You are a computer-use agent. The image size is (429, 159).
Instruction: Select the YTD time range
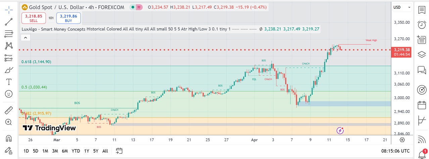(76, 151)
